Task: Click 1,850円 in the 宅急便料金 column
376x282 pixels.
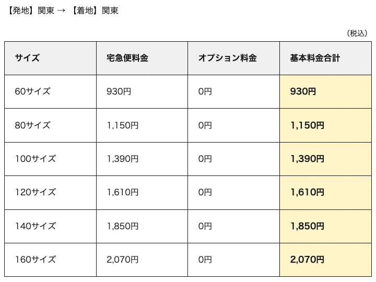Action: point(123,226)
